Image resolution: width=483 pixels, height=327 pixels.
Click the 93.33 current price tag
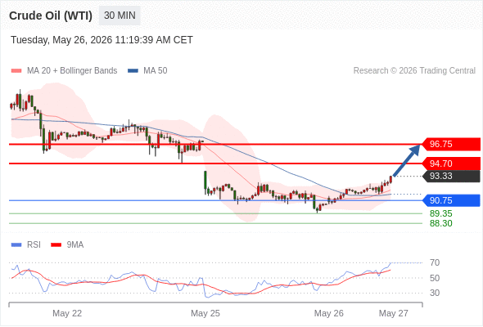450,176
